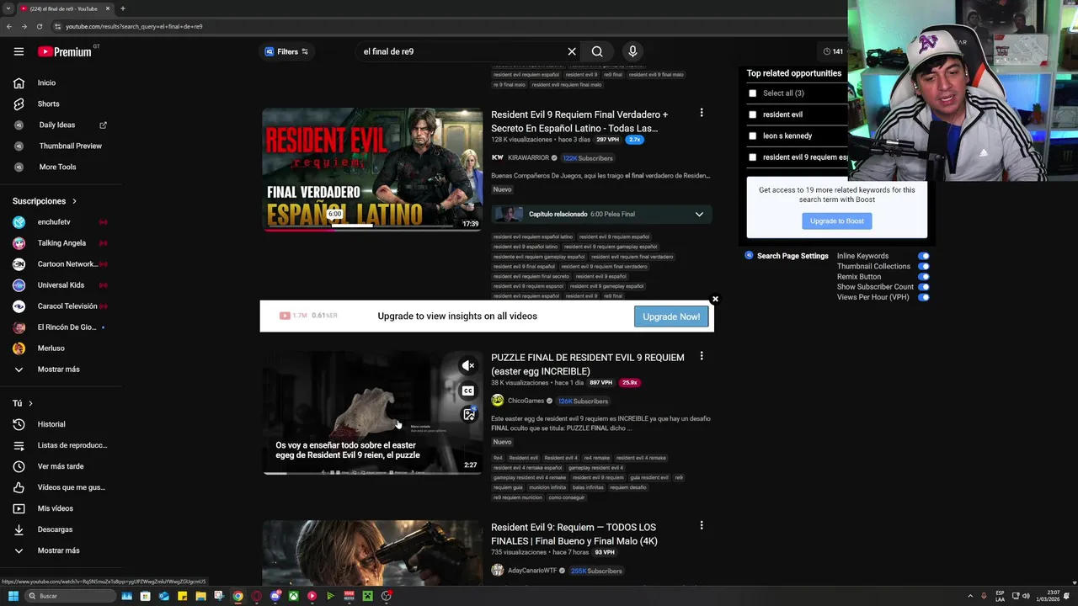Open Thumbnail Preview in the sidebar
This screenshot has height=606, width=1078.
pyautogui.click(x=70, y=146)
